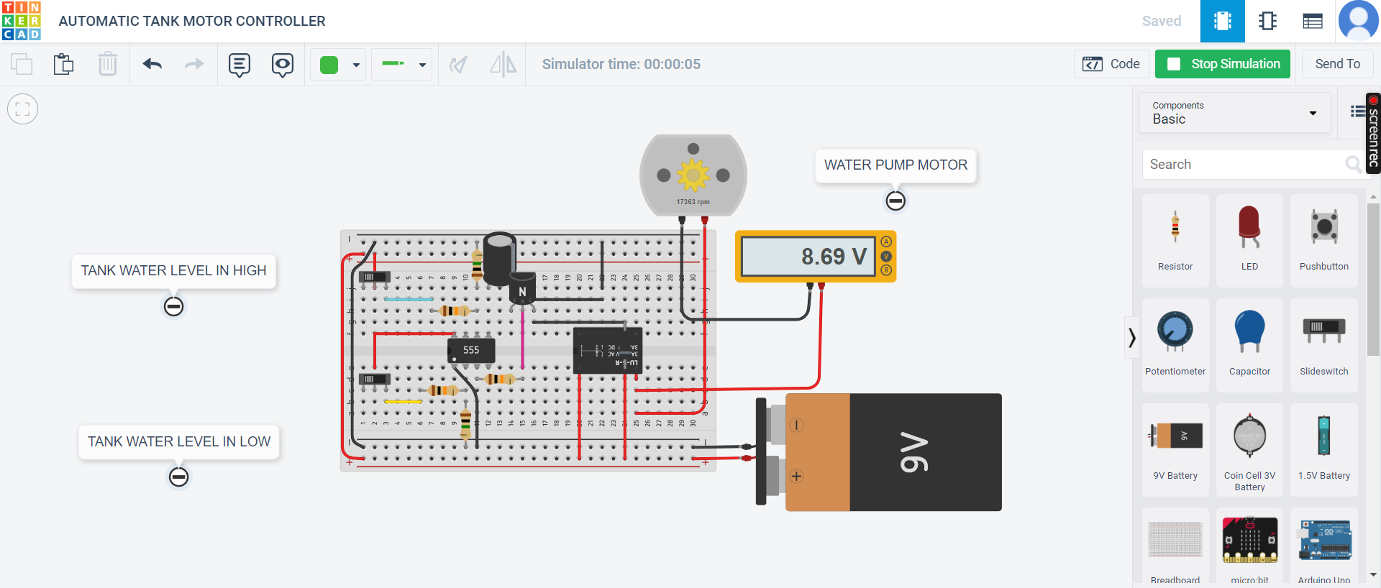Click the electrolytic capacitor on breadboard
This screenshot has width=1381, height=588.
(499, 258)
